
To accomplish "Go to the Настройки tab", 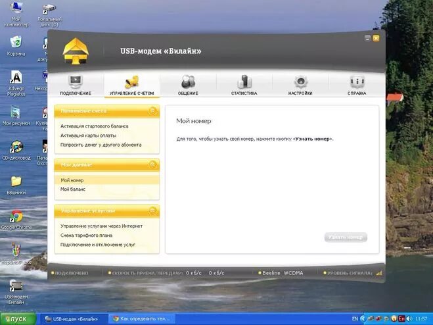I will [x=300, y=85].
